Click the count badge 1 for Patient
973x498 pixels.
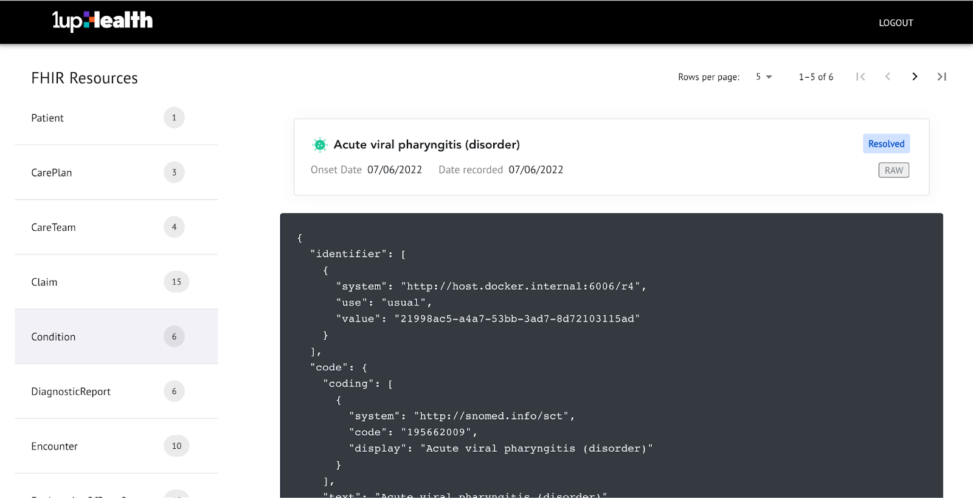coord(174,118)
